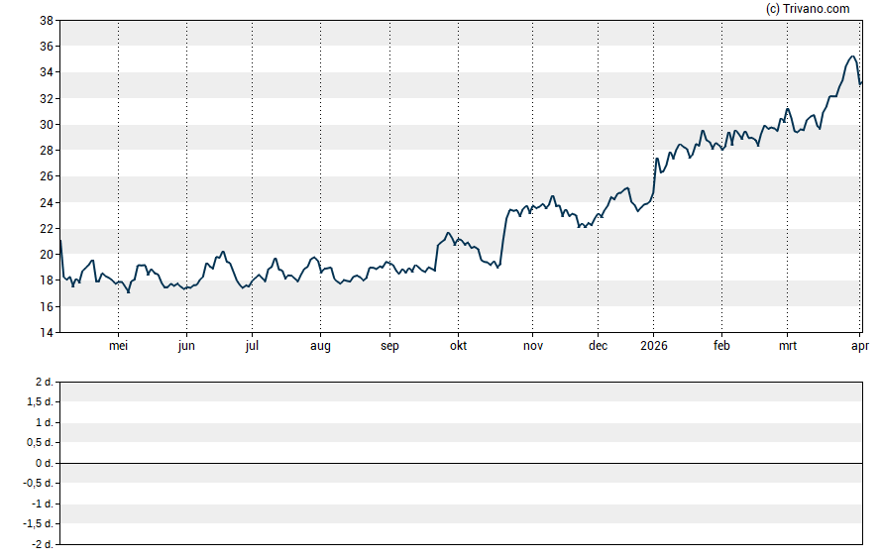Click the 'jul' label on time axis
The height and width of the screenshot is (560, 880).
coord(252,346)
